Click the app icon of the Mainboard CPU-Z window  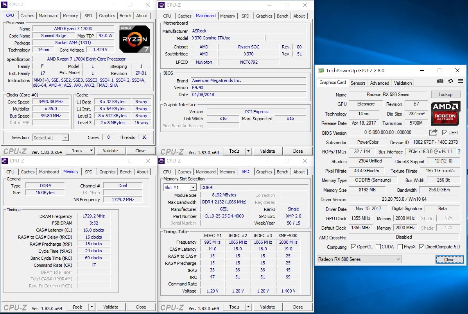[x=161, y=5]
